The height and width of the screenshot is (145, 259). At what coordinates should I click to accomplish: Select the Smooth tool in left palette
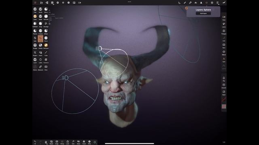(46, 17)
